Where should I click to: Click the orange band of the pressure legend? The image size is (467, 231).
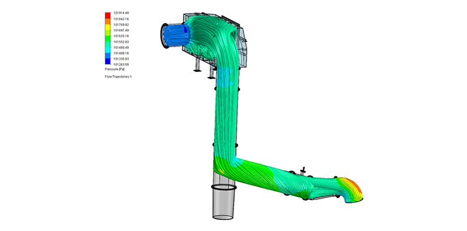coord(108,21)
